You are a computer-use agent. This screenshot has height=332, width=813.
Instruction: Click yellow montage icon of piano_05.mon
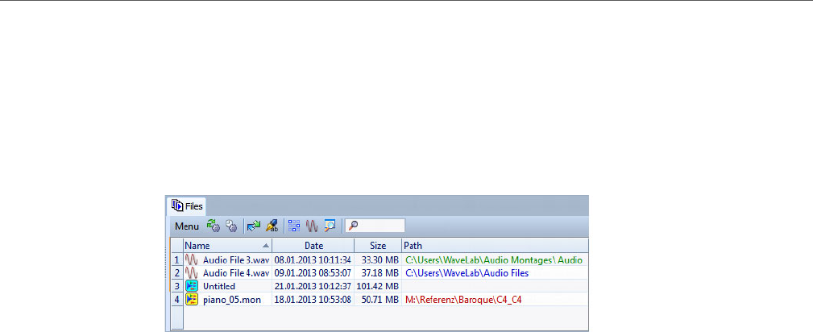[192, 299]
